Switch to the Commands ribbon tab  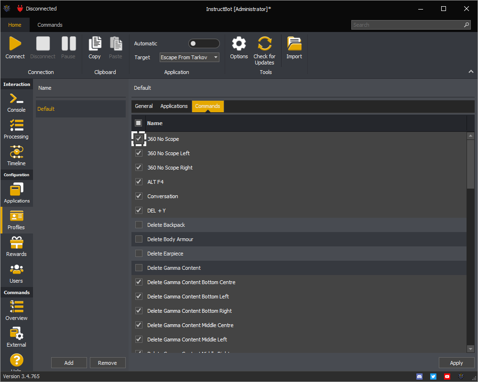50,25
